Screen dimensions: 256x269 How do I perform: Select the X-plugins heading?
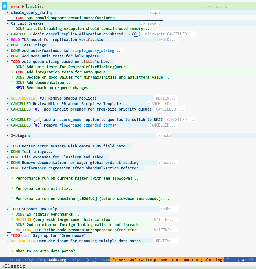(21, 136)
